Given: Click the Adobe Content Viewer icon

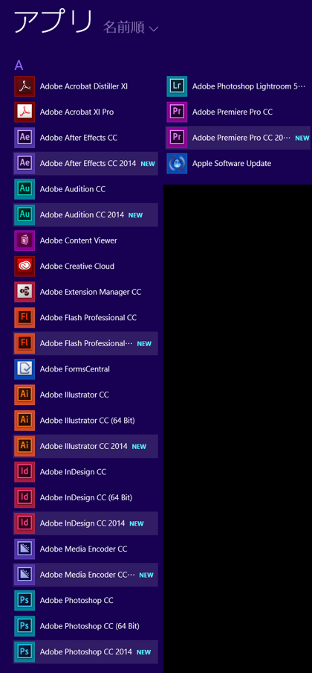Looking at the screenshot, I should pyautogui.click(x=25, y=240).
